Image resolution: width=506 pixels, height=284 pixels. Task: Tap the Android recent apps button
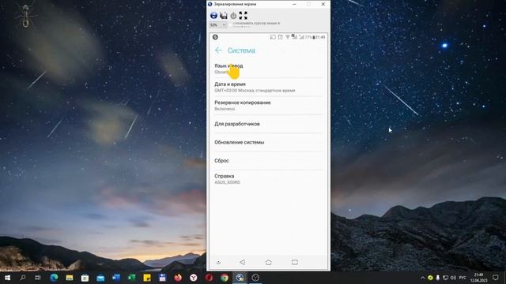tap(295, 263)
